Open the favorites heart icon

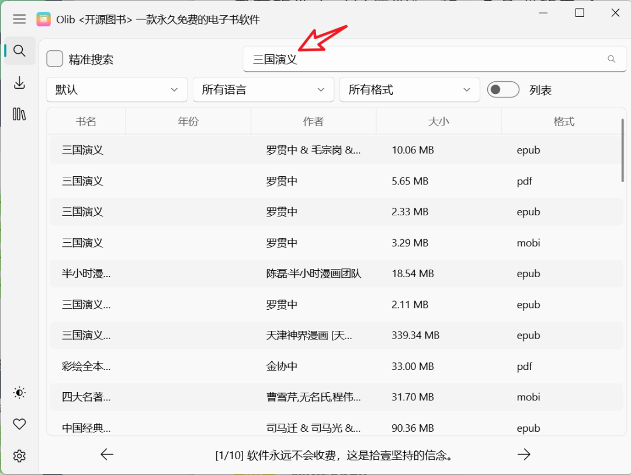tap(19, 424)
